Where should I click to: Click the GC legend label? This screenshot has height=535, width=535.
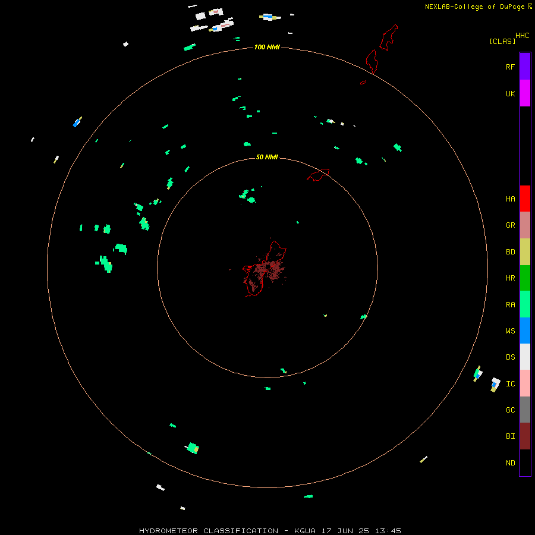pyautogui.click(x=510, y=410)
